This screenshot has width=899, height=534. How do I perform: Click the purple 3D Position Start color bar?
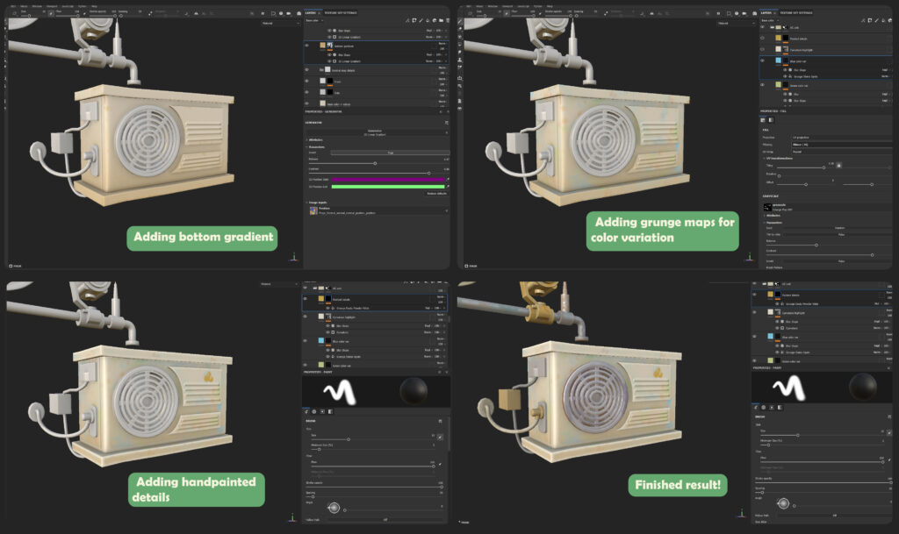(x=389, y=178)
